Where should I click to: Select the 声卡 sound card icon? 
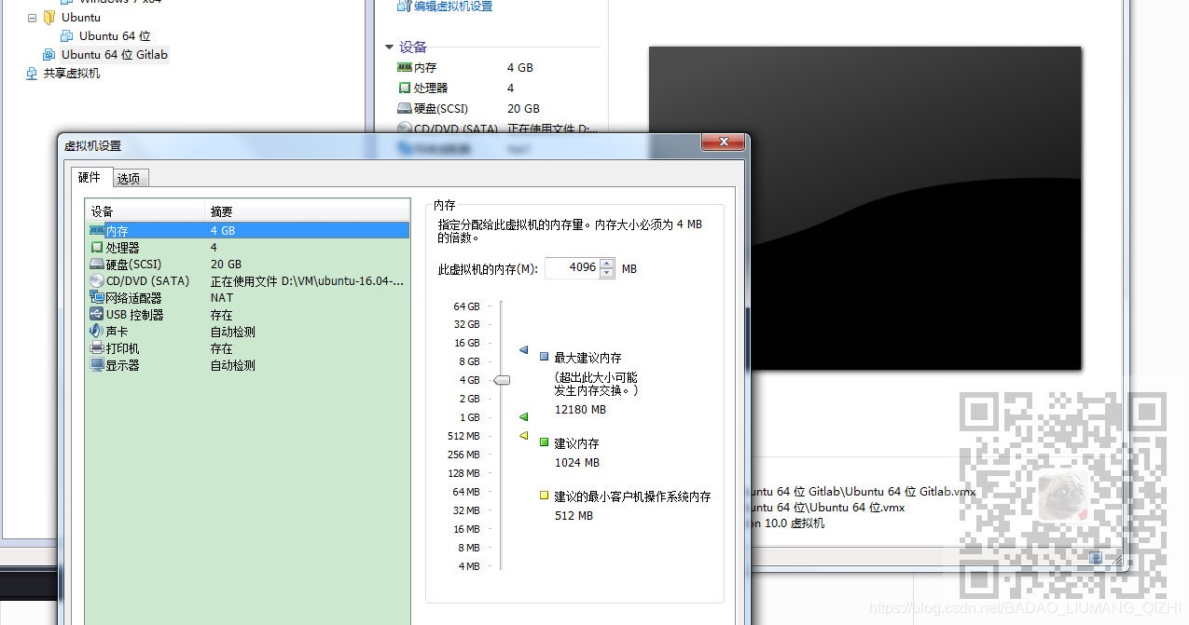coord(97,331)
